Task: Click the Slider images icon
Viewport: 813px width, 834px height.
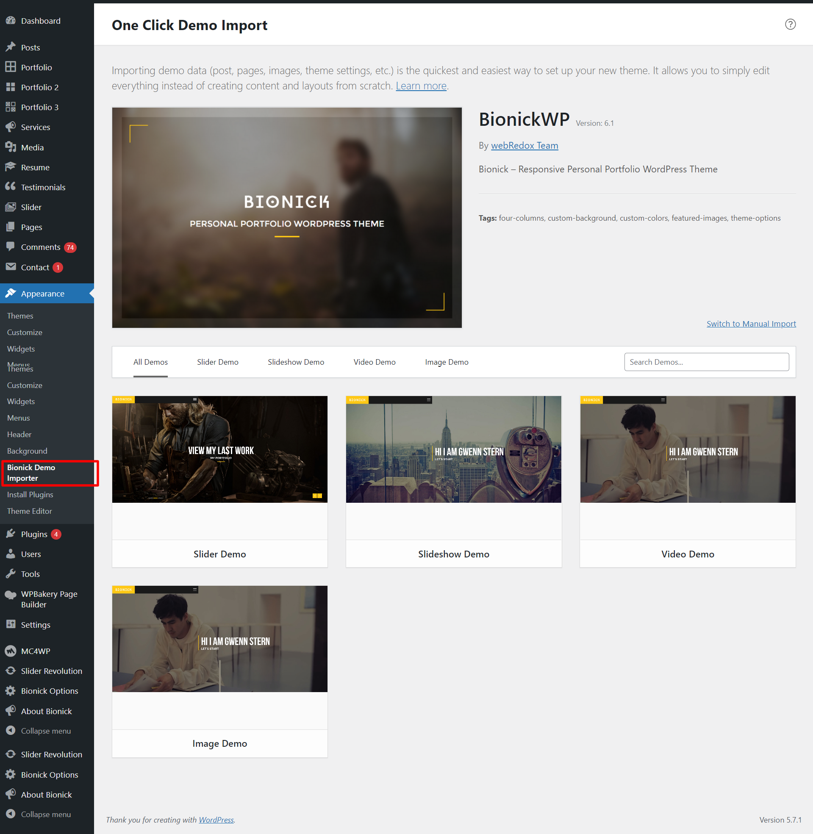Action: click(x=11, y=207)
